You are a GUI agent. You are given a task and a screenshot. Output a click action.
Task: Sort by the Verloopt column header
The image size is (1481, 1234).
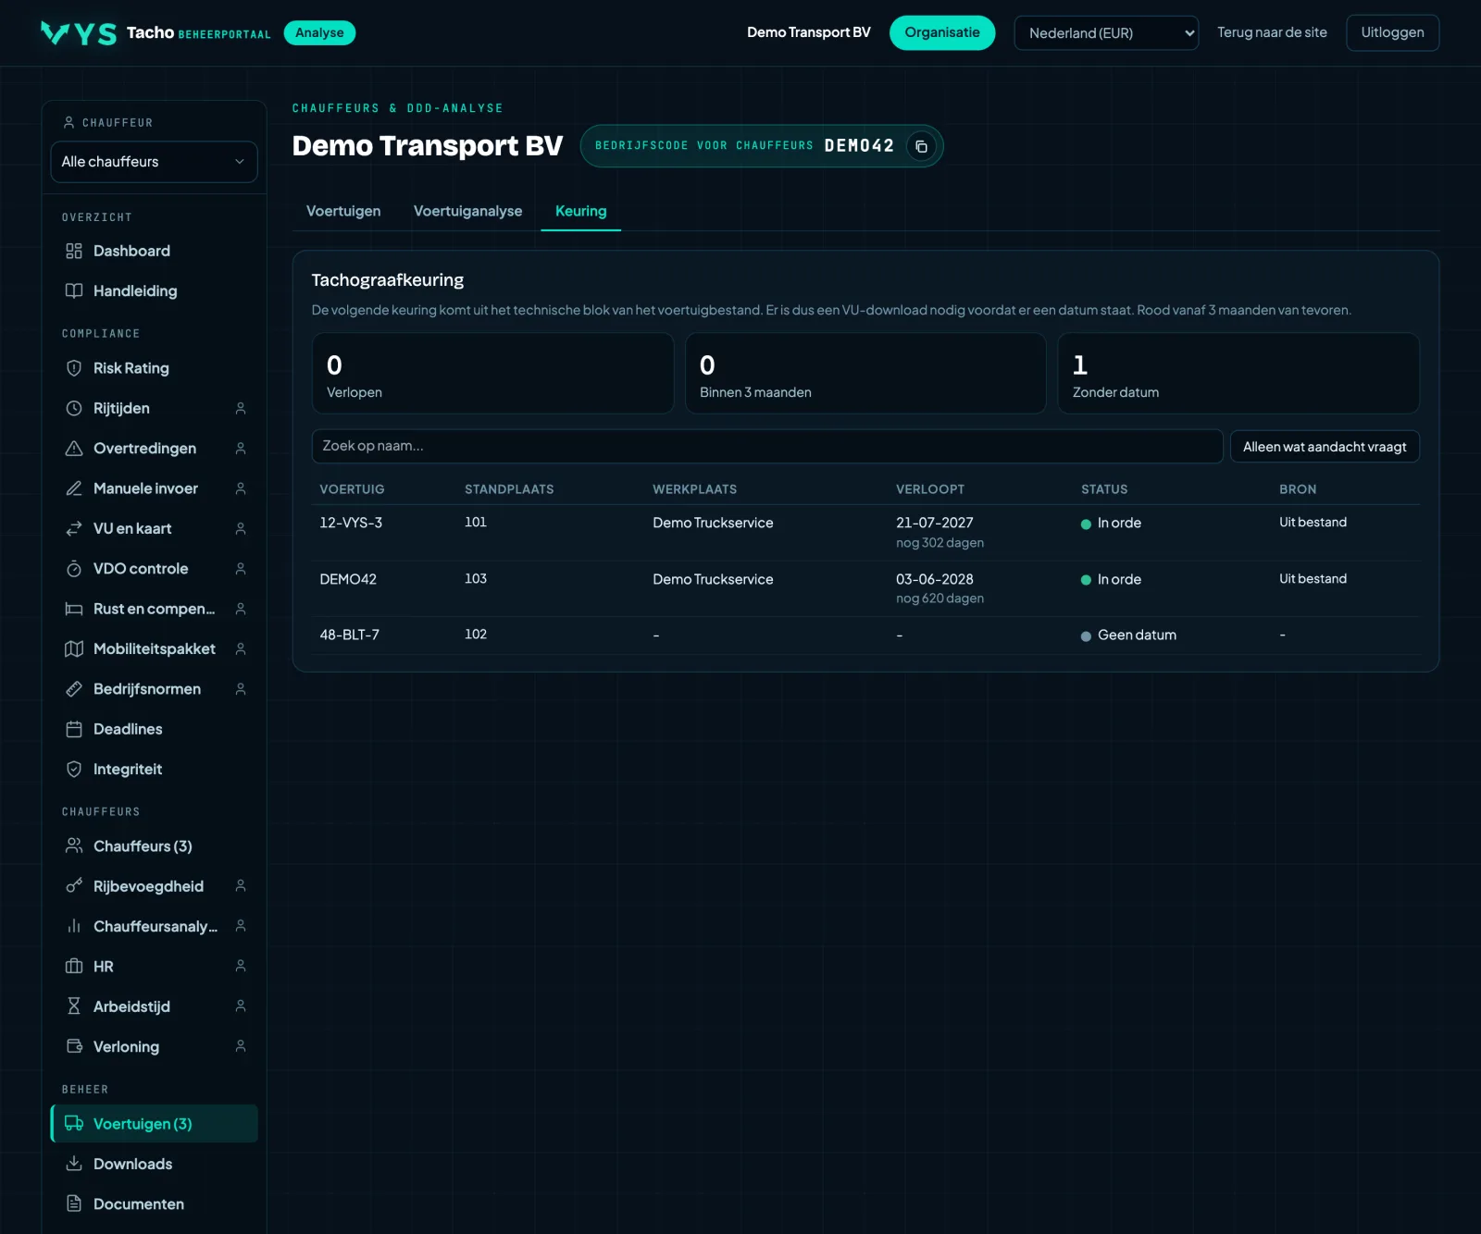930,489
